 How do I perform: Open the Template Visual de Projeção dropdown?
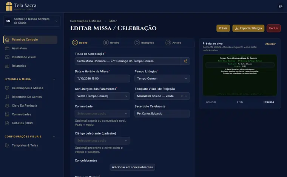tap(162, 96)
